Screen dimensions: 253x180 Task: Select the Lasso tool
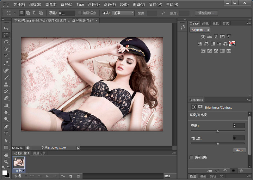click(6, 42)
